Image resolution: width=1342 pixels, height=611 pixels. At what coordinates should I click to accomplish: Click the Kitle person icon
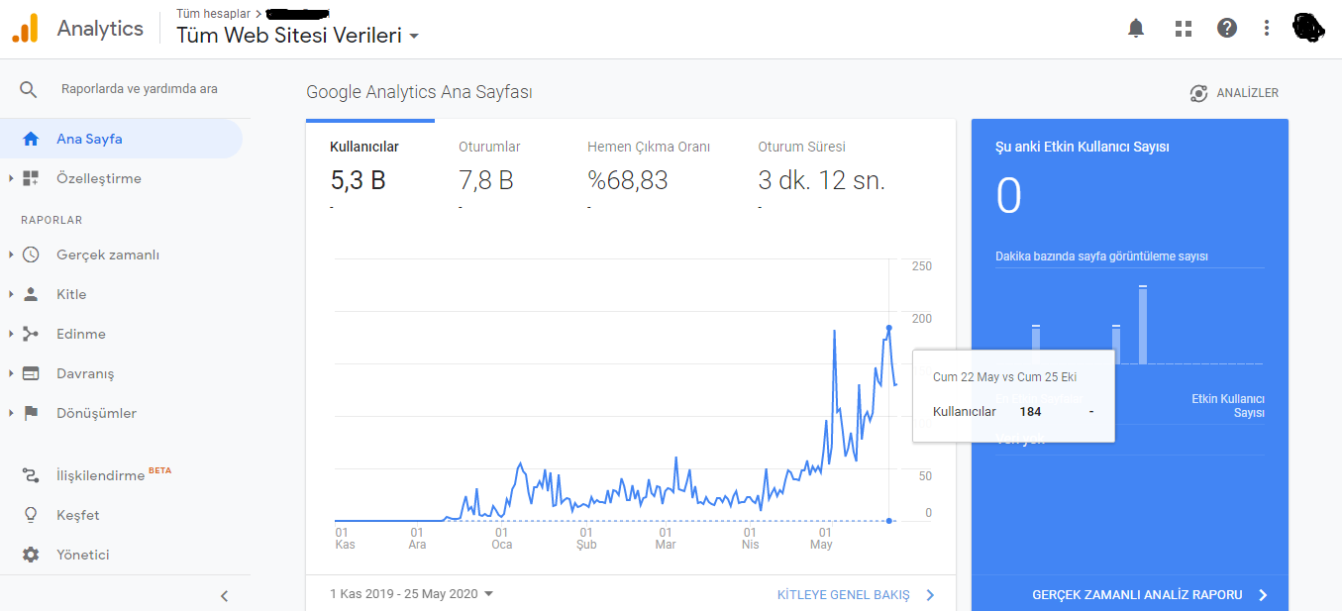tap(31, 294)
